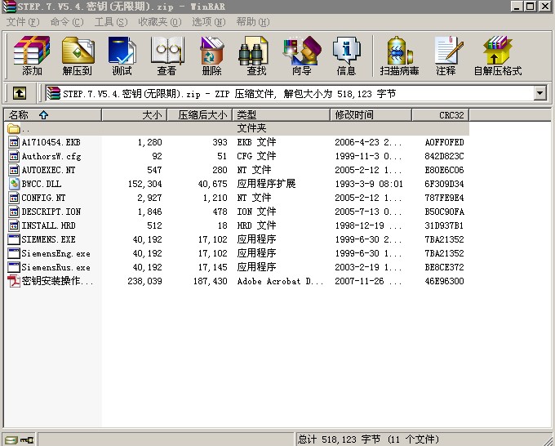The height and width of the screenshot is (446, 555).
Task: Select the BWCC.DLL file
Action: coord(41,184)
